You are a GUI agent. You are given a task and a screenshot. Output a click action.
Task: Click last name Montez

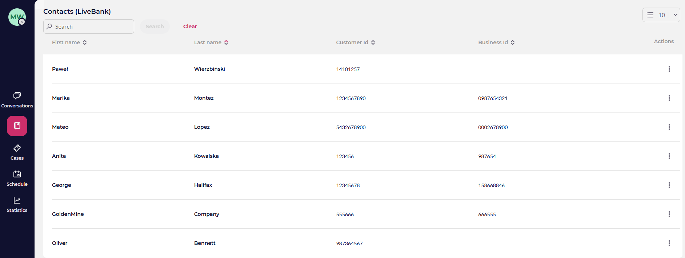pos(204,98)
